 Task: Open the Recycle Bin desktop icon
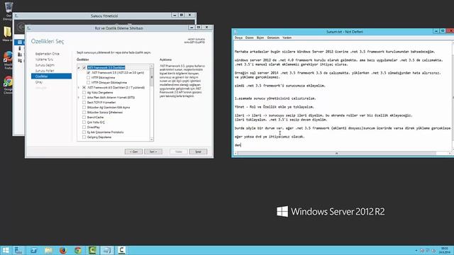click(9, 7)
